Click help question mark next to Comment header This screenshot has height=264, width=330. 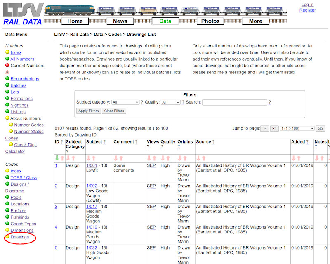pos(136,142)
